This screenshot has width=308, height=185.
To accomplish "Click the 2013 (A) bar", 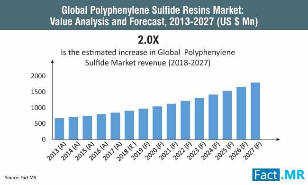I will point(59,129).
